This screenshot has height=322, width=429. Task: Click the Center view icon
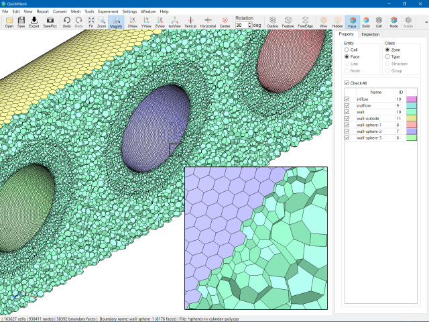[x=225, y=22]
